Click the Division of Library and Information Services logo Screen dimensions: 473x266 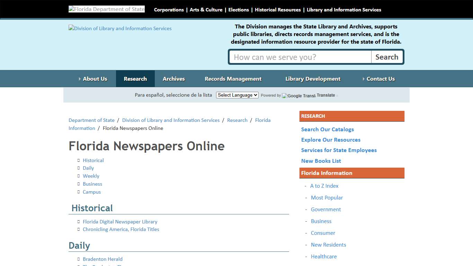pos(120,28)
